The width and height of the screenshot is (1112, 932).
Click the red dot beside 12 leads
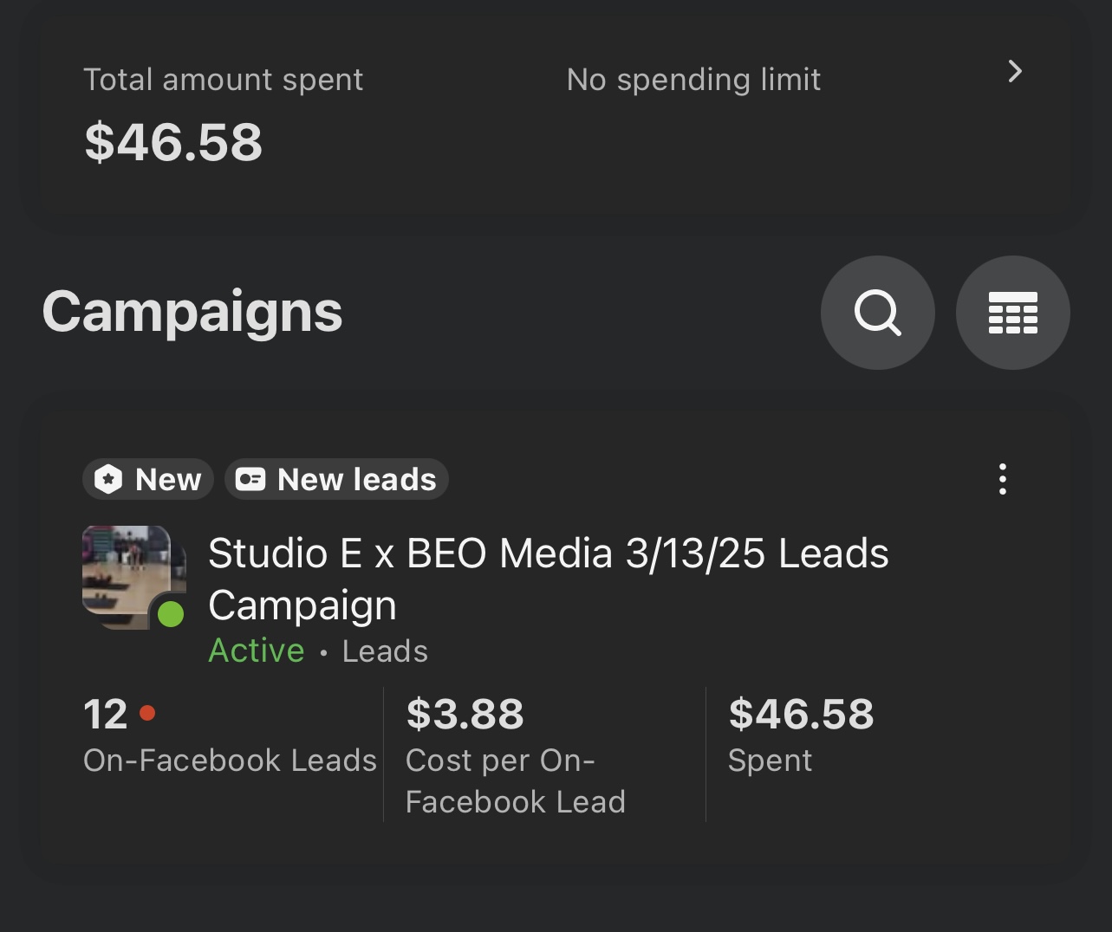point(147,713)
